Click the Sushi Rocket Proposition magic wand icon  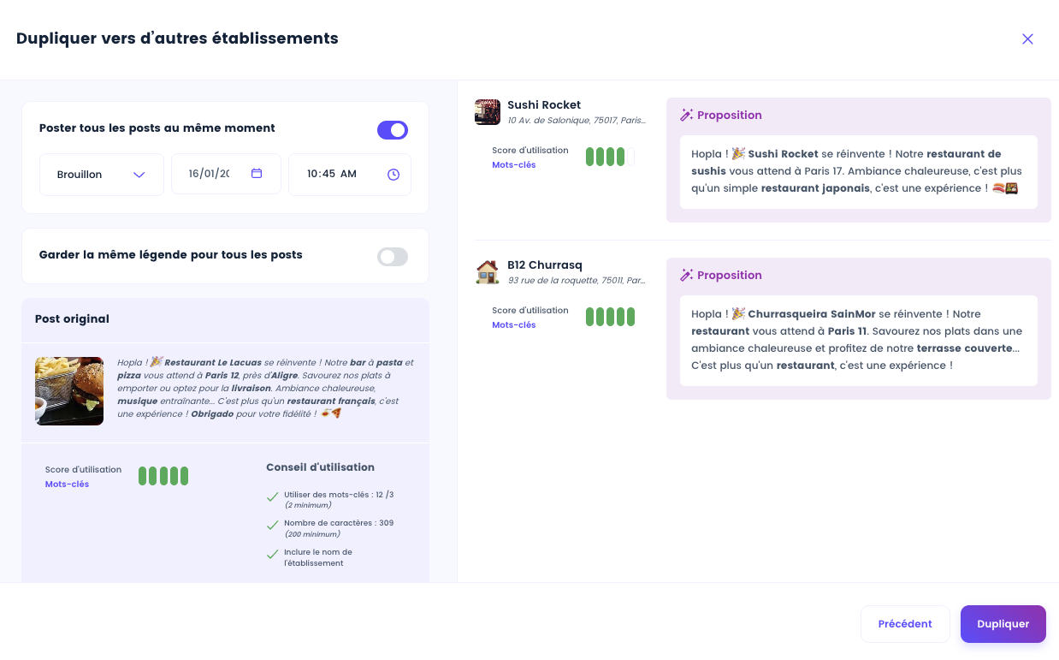686,115
